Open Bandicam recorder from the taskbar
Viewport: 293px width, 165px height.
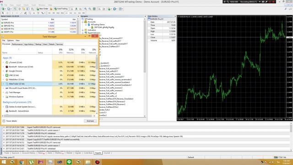click(98, 162)
